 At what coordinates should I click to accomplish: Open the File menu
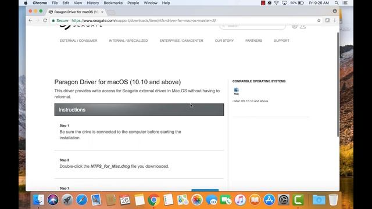click(55, 3)
